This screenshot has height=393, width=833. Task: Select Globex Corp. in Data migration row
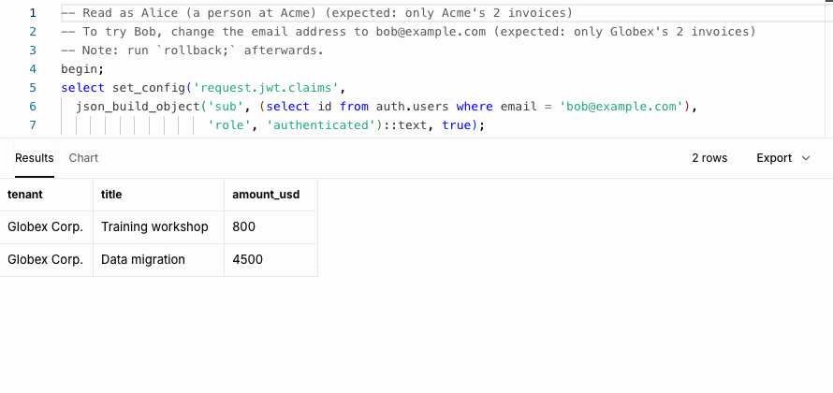click(46, 260)
